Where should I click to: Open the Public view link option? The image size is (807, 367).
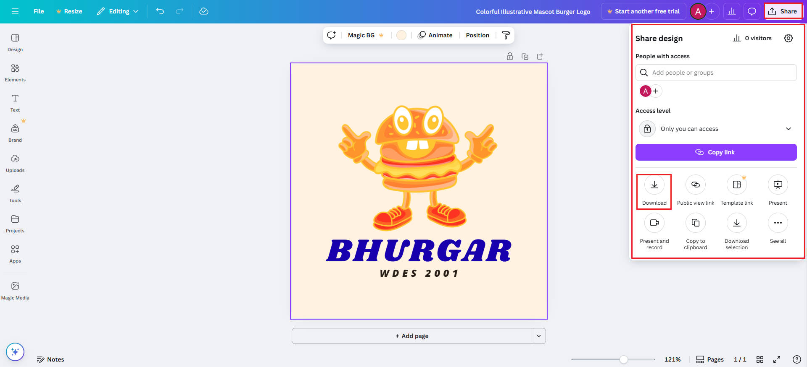click(695, 185)
